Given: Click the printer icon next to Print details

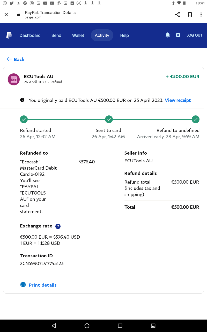Looking at the screenshot, I should point(23,285).
